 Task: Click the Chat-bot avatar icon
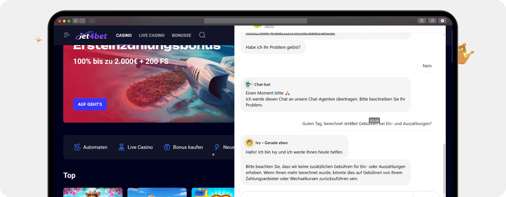[249, 84]
